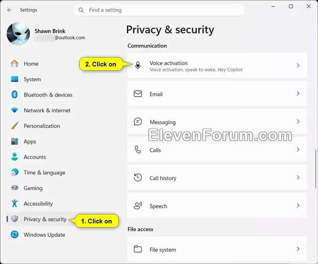This screenshot has height=264, width=318.
Task: Click the Privacy & security page heading
Action: (170, 30)
